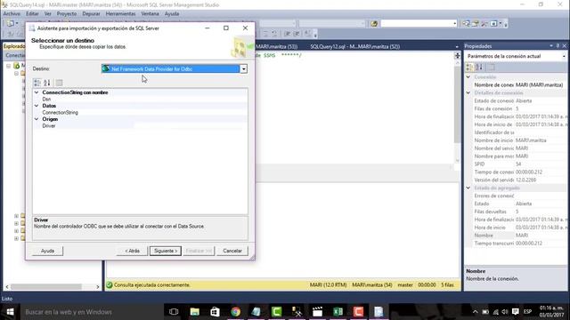The width and height of the screenshot is (570, 320).
Task: Click the Alphabetical sort icon in wizard
Action: pyautogui.click(x=47, y=83)
